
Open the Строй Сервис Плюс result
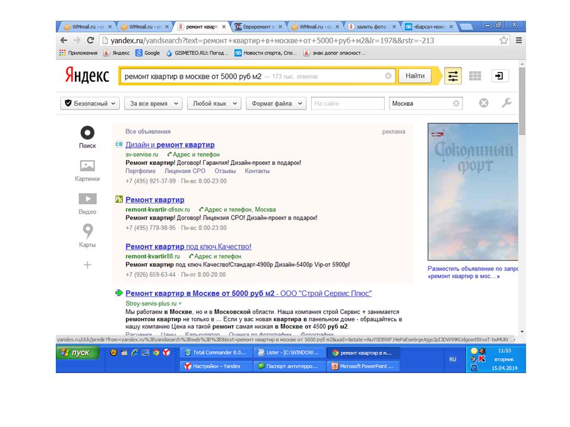click(249, 294)
